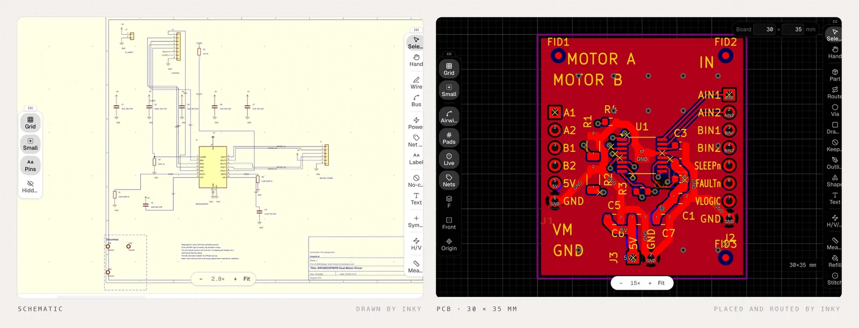The image size is (859, 328).
Task: Pick the Wire tool in schematic
Action: click(416, 83)
